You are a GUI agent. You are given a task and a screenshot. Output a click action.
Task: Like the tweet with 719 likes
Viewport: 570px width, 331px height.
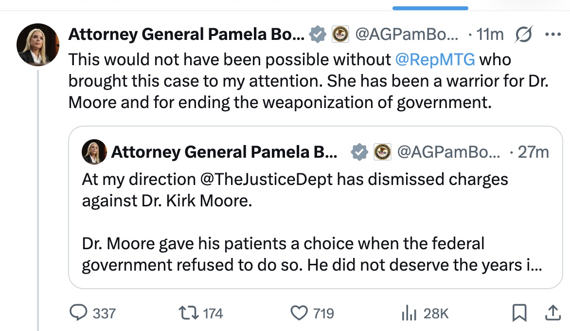[x=300, y=313]
